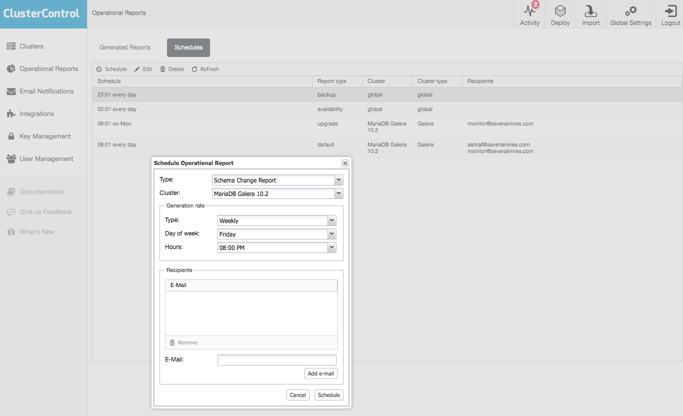
Task: Click the Schedule button in dialog
Action: click(x=329, y=395)
